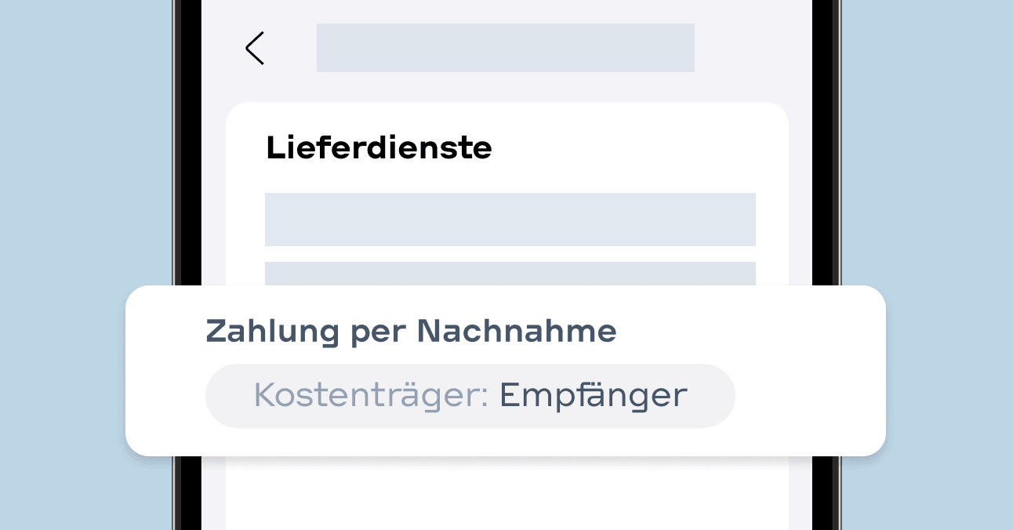Click the "Kostenträger:" label text

371,396
